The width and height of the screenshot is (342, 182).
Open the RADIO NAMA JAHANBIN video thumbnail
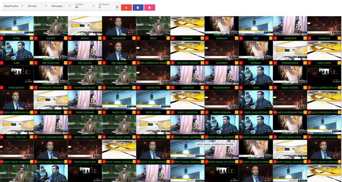coord(119,150)
